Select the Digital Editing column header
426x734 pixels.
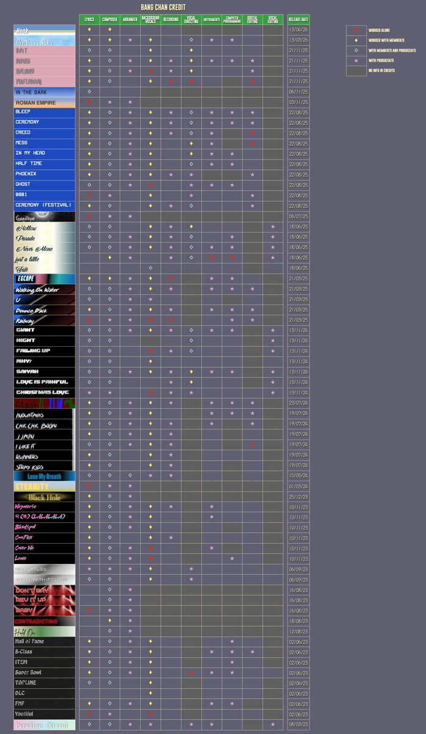coord(252,20)
